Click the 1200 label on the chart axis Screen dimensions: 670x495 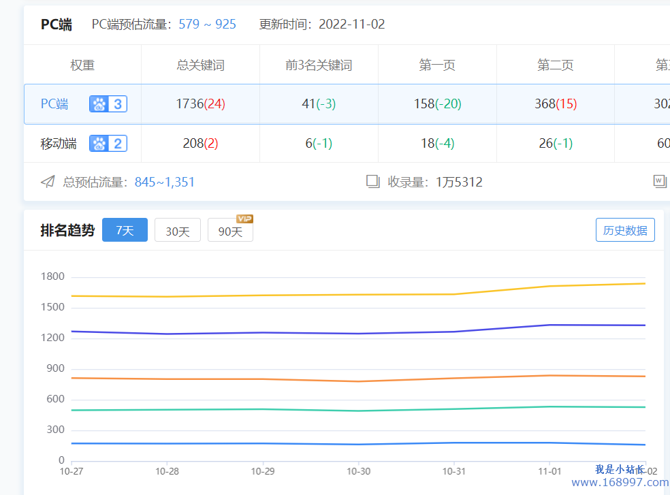tap(52, 338)
